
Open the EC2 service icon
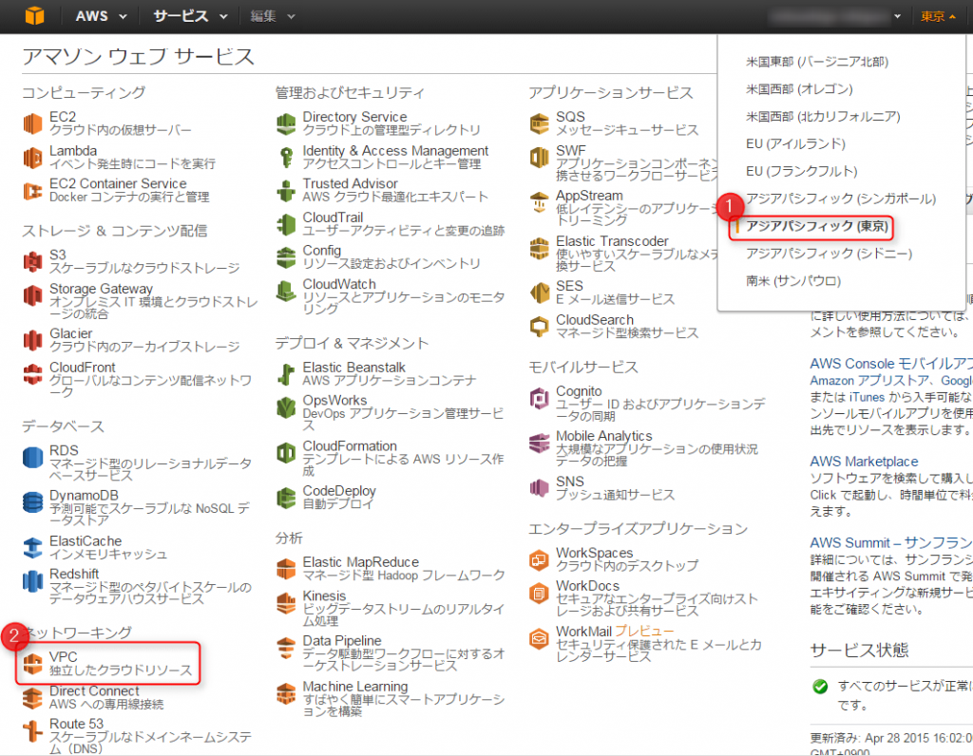click(32, 123)
